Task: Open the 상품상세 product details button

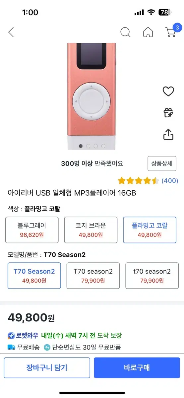Action: coord(162,163)
